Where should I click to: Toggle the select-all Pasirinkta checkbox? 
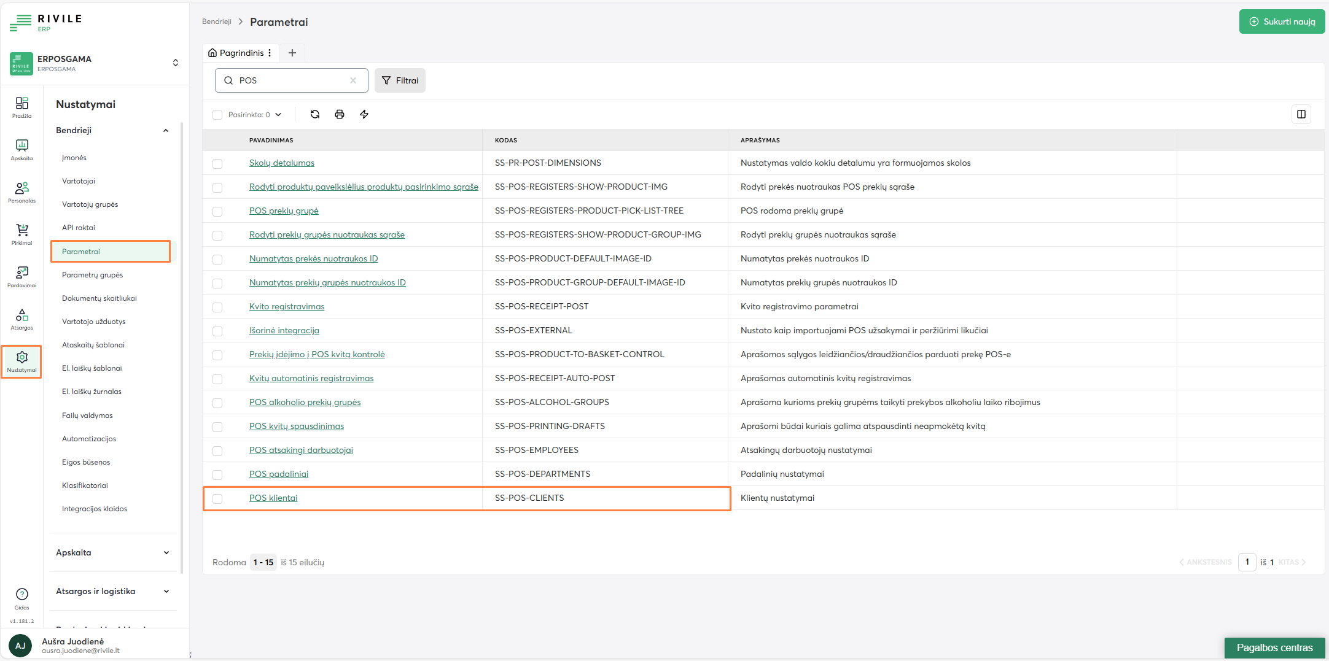(x=217, y=115)
